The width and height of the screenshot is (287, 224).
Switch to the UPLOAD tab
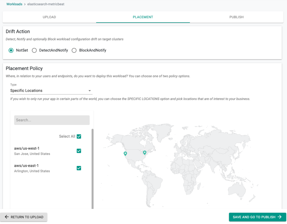(x=49, y=17)
